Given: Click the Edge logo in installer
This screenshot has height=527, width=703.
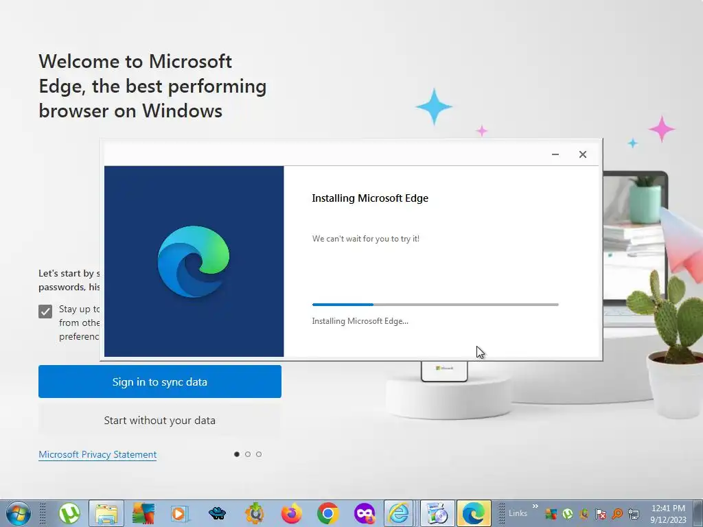Looking at the screenshot, I should 194,261.
